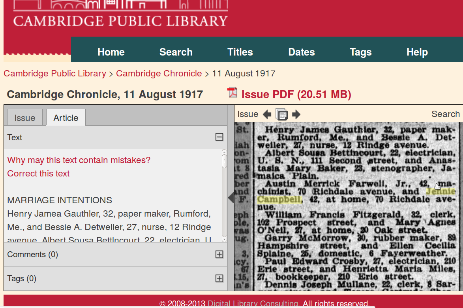Go to next page arrow icon

pos(296,115)
